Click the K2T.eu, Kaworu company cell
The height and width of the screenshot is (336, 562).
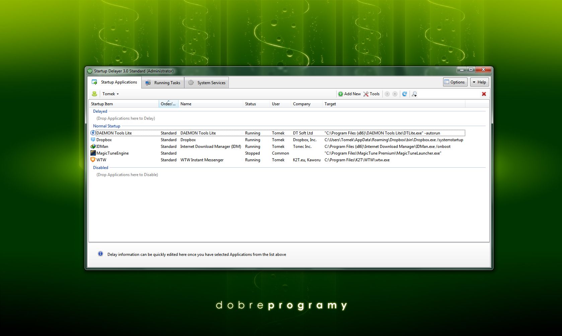307,160
